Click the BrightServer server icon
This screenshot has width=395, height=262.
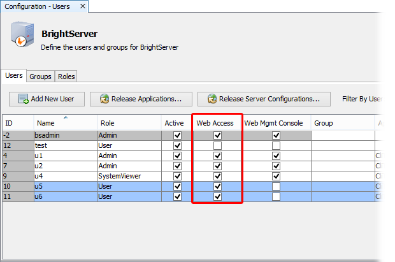[20, 36]
